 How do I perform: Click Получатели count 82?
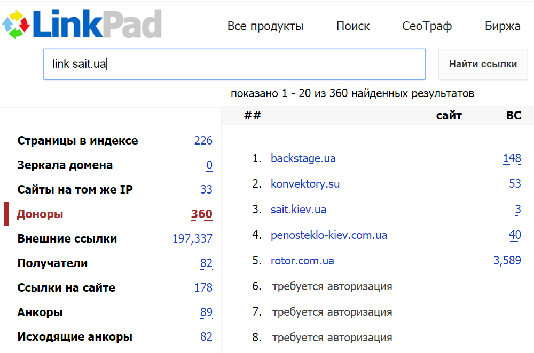pyautogui.click(x=206, y=263)
